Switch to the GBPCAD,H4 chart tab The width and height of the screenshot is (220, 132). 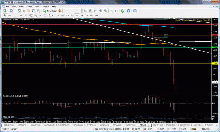point(118,125)
